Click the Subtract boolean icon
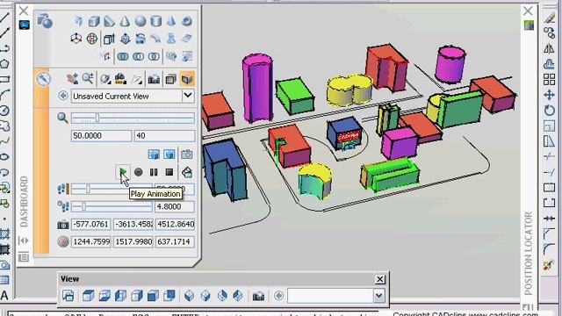The height and width of the screenshot is (316, 562). [139, 56]
